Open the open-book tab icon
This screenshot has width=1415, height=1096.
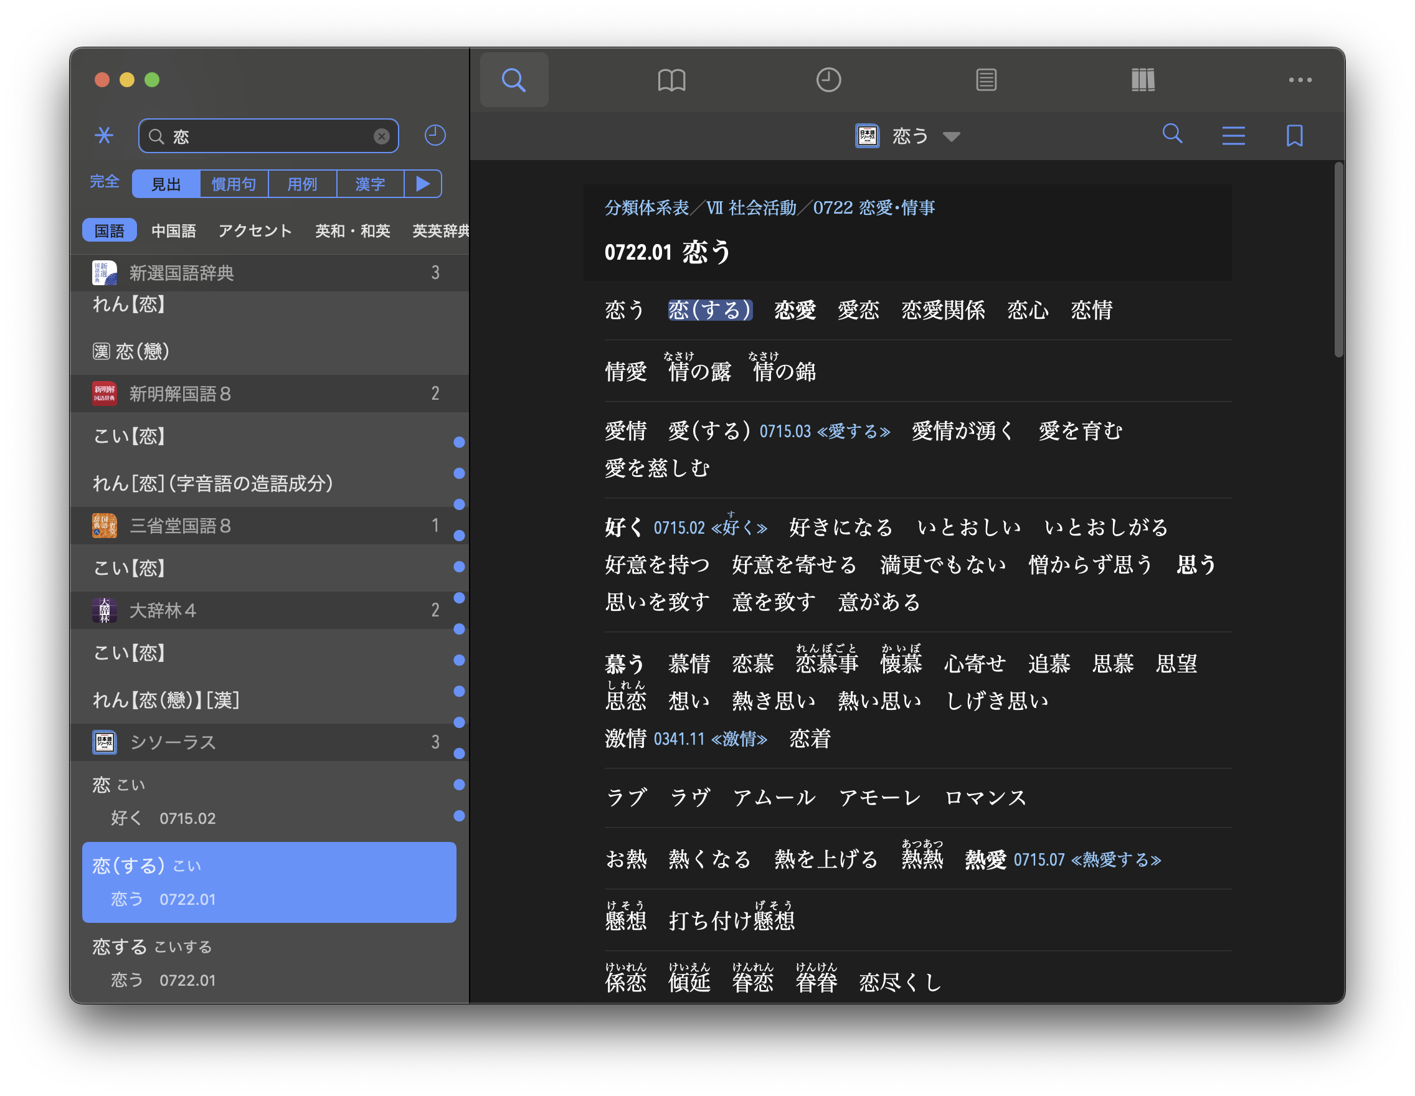(x=671, y=80)
